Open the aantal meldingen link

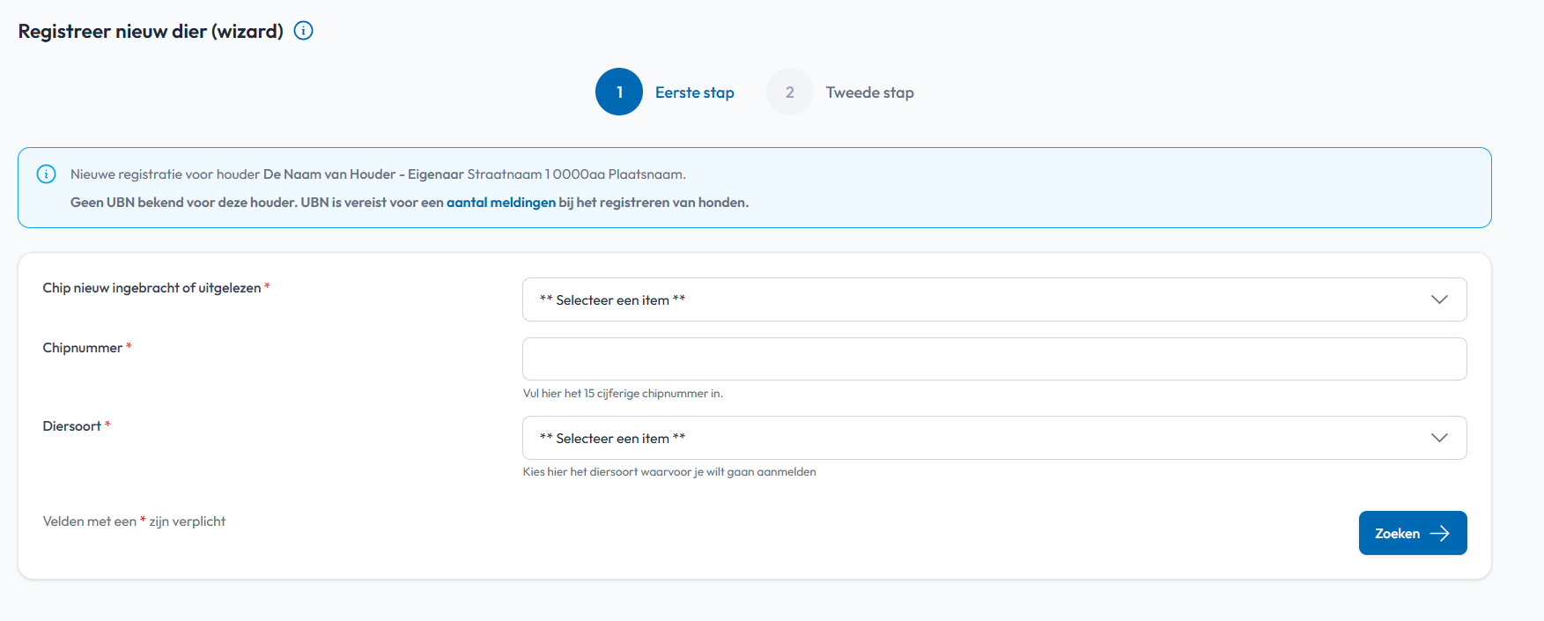tap(501, 203)
